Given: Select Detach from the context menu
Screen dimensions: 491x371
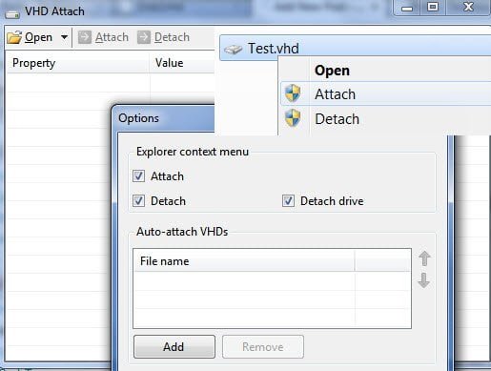Looking at the screenshot, I should point(337,119).
